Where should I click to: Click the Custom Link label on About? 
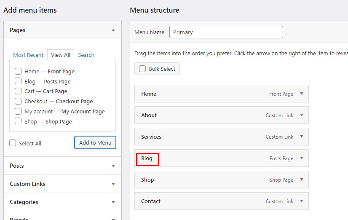point(280,115)
